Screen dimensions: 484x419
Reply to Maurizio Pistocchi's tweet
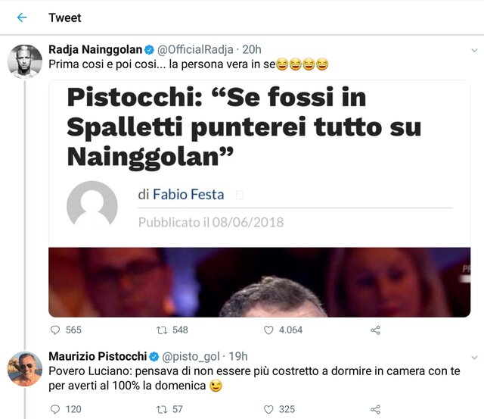tap(54, 409)
